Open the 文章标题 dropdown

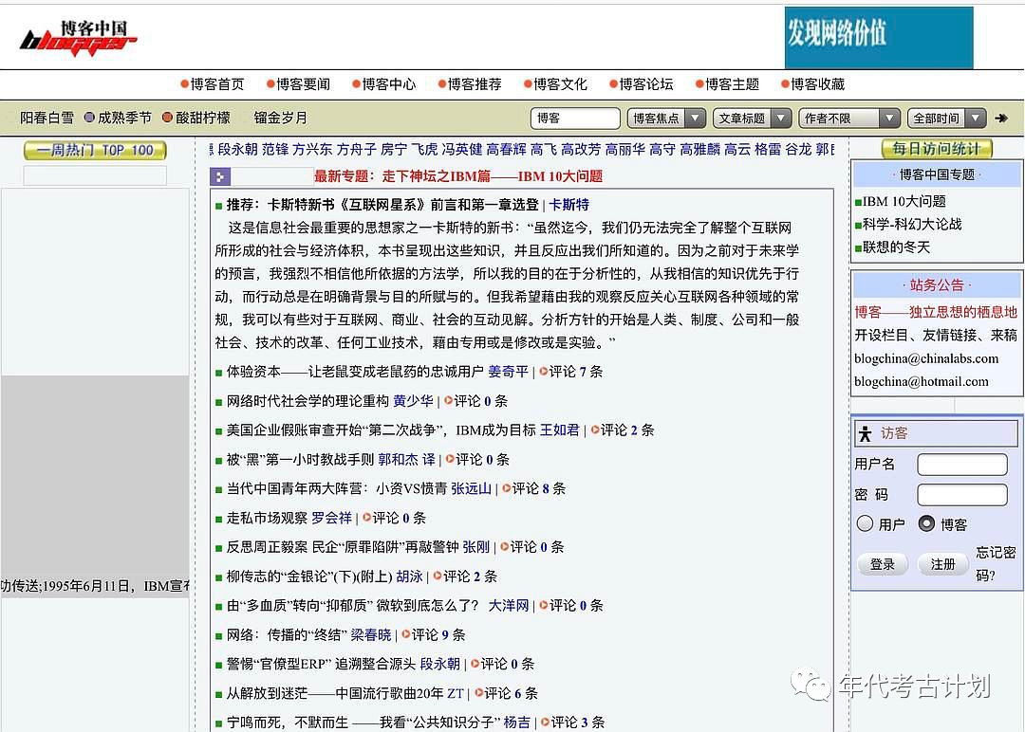754,119
